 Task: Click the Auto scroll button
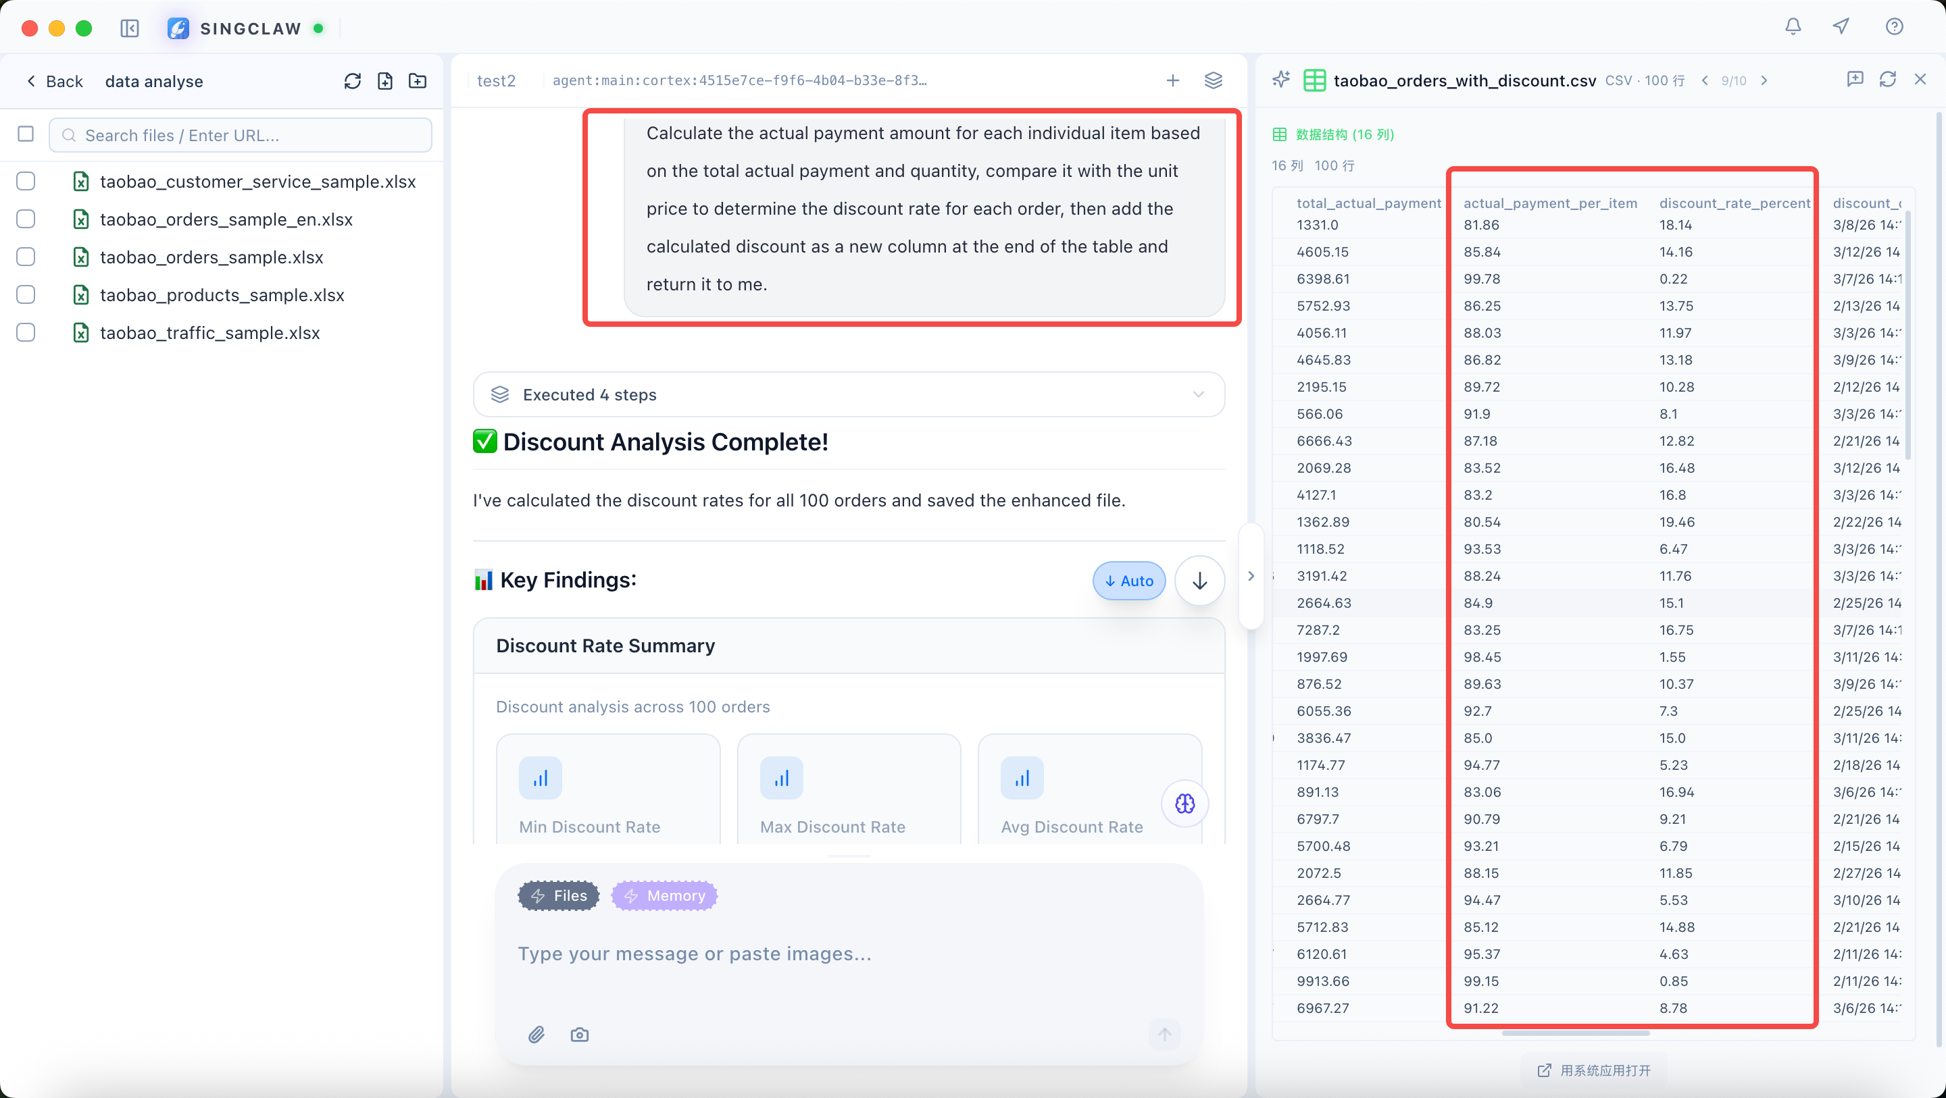click(x=1128, y=581)
